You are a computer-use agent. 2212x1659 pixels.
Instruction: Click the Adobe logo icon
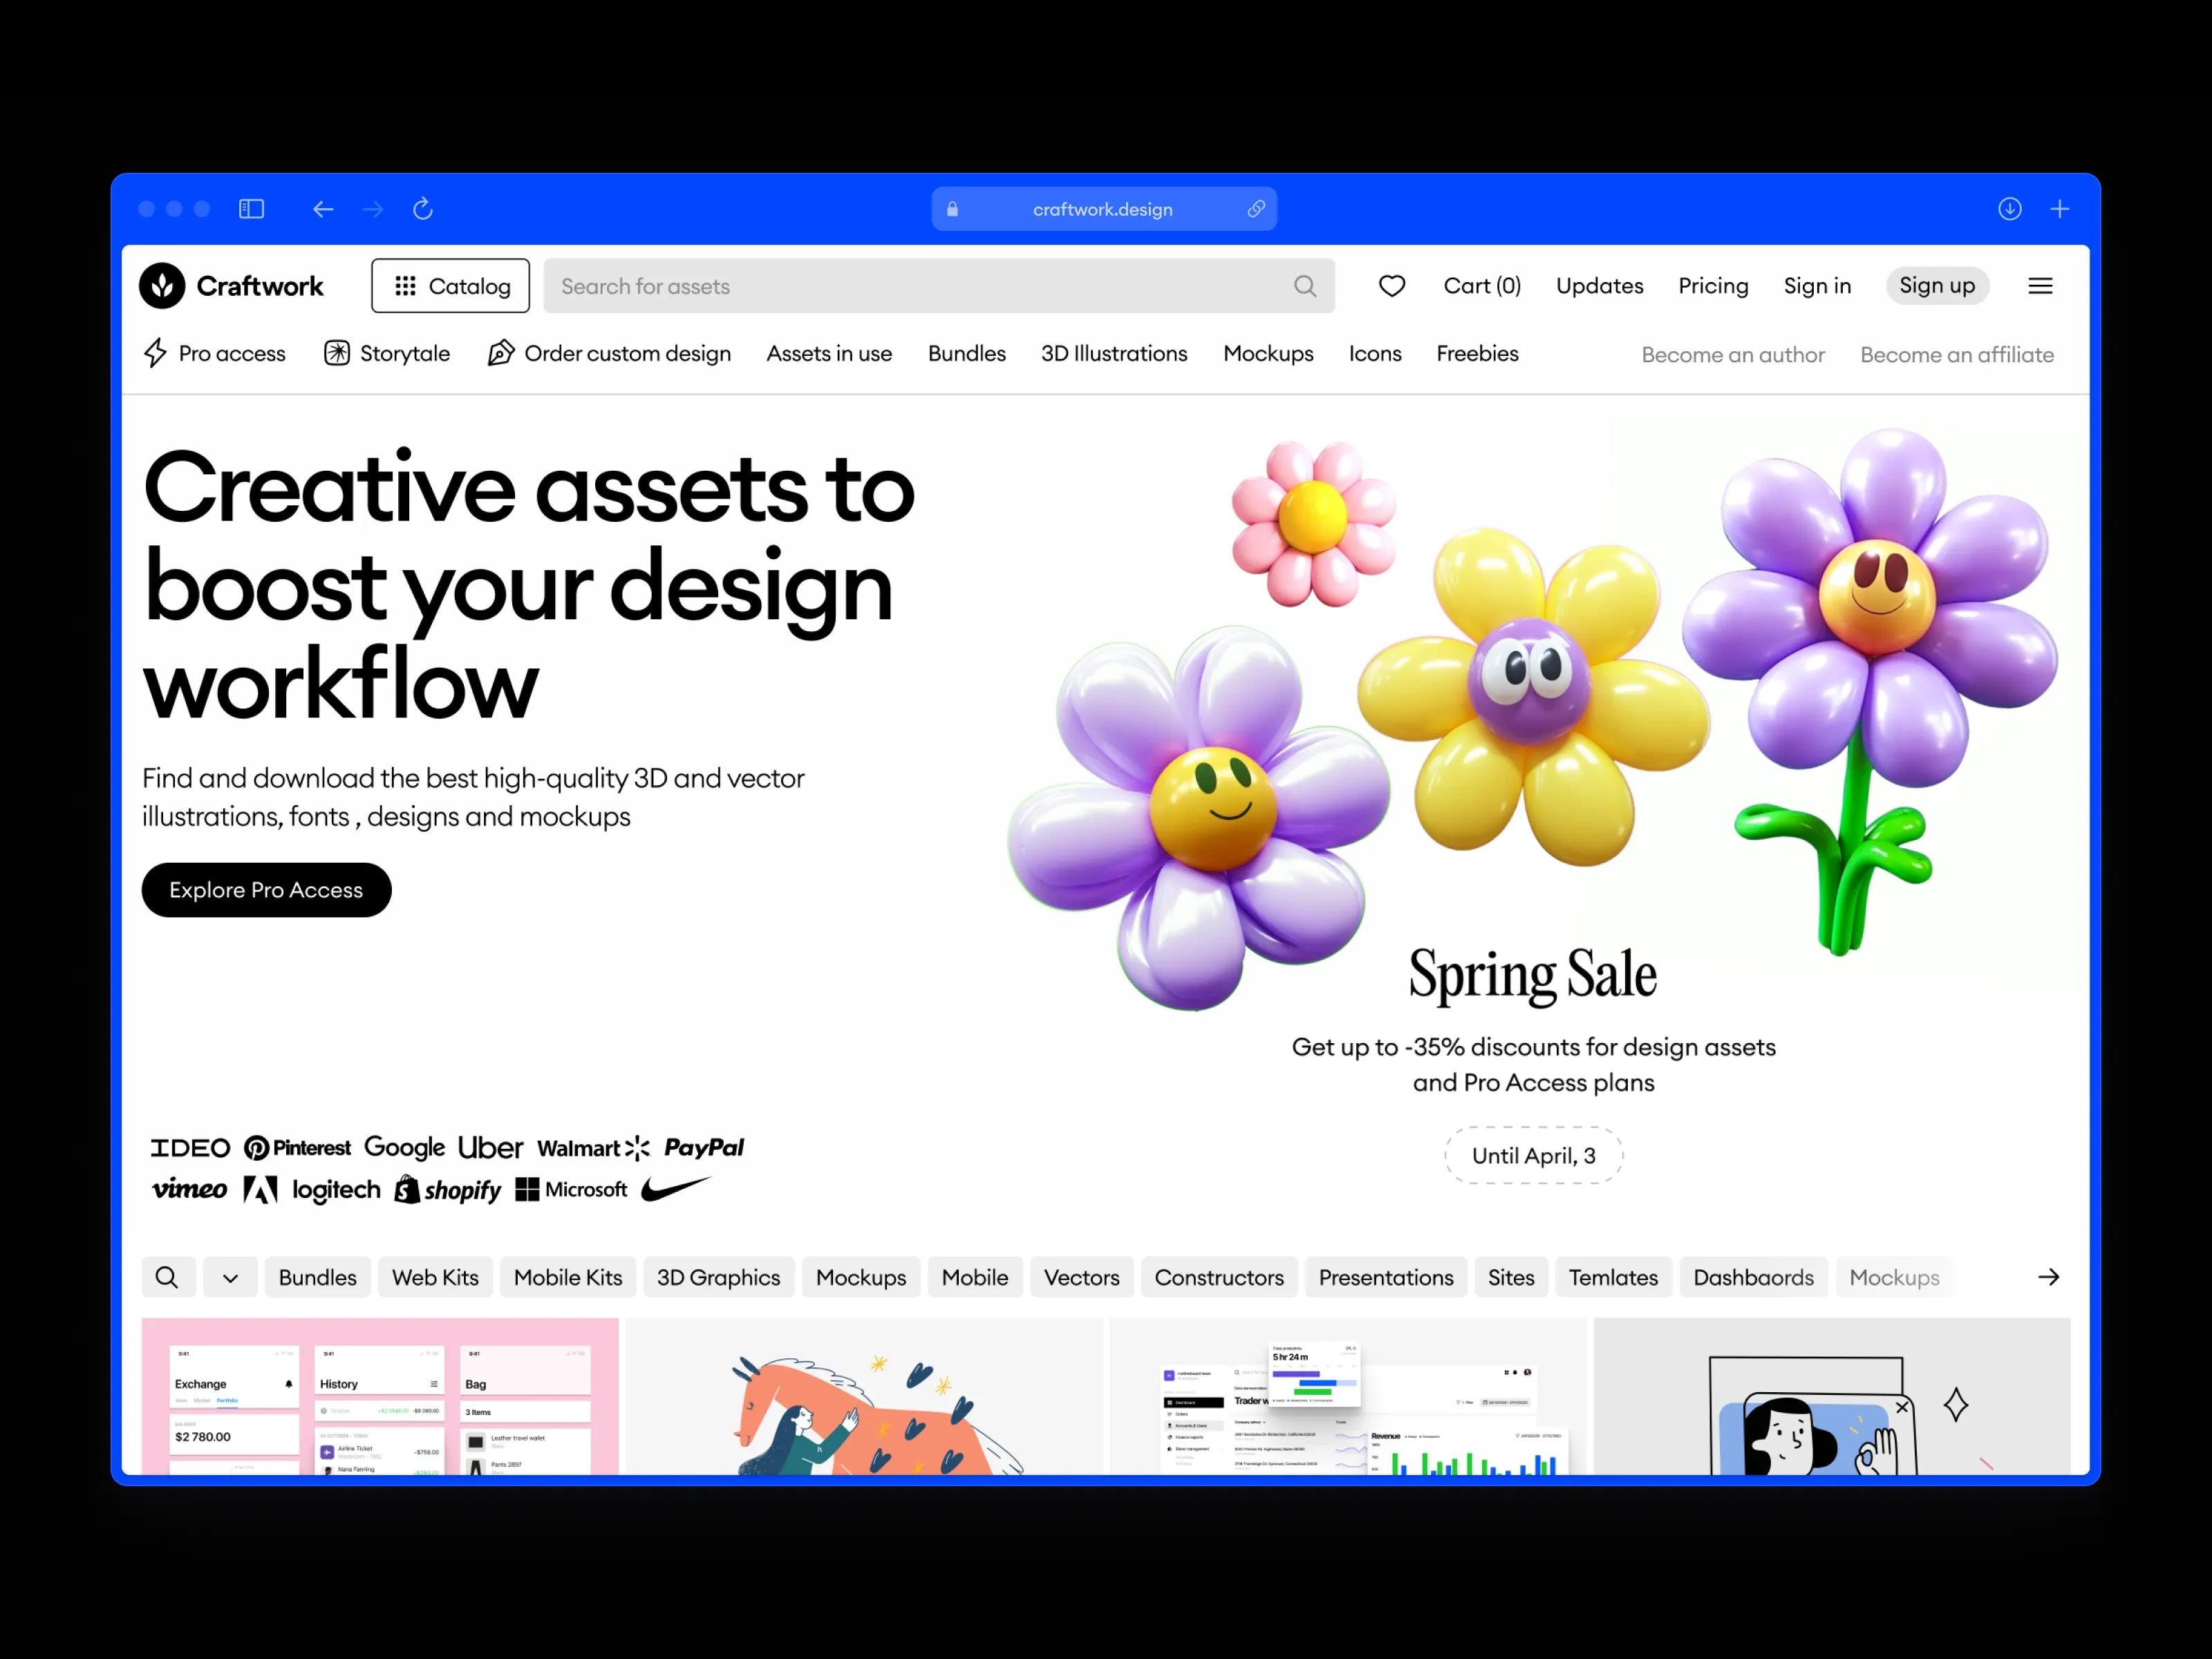(x=260, y=1189)
